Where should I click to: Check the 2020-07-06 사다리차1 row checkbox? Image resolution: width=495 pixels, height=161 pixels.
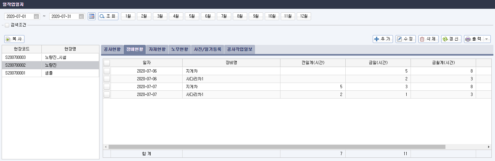[107, 79]
